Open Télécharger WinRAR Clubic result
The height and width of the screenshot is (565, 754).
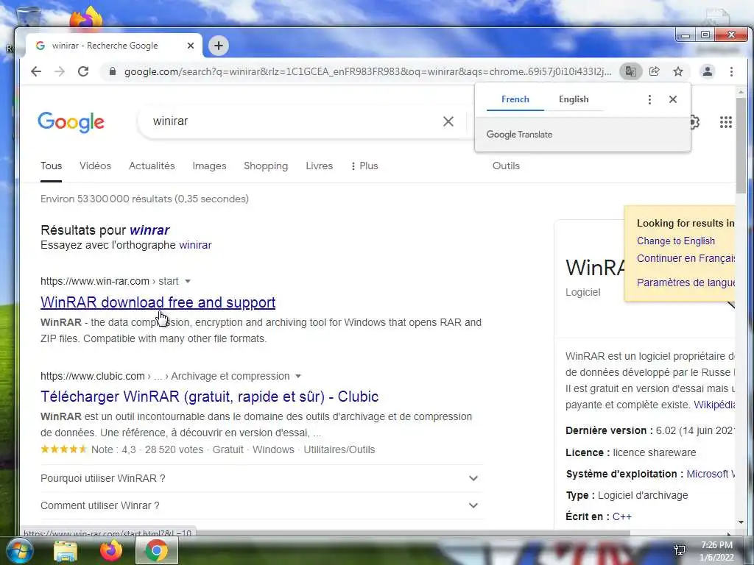209,397
